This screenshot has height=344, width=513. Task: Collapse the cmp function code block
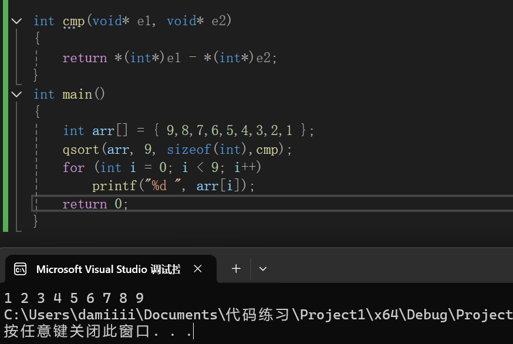tap(16, 21)
